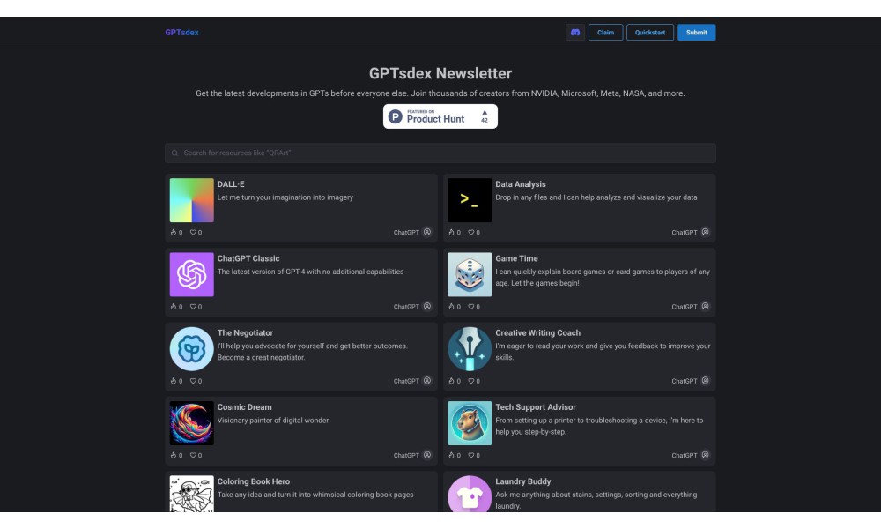Viewport: 881px width, 529px height.
Task: Open the Tech Support Advisor title
Action: coord(536,407)
